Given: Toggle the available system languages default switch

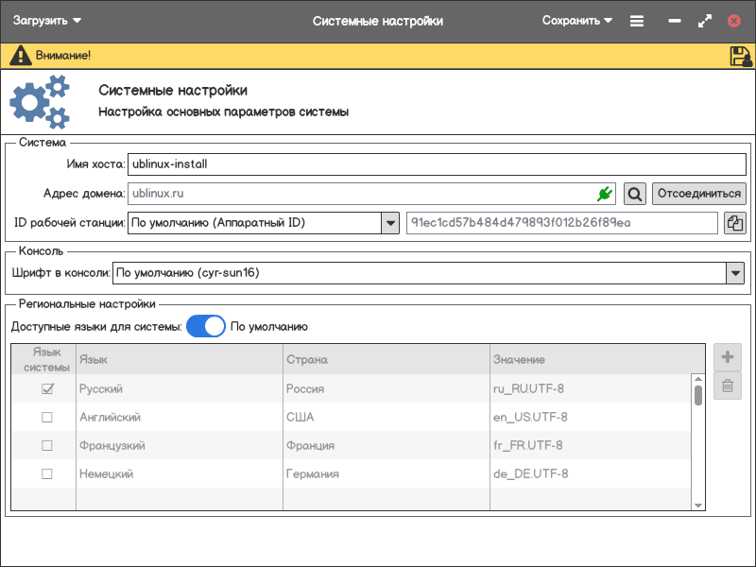Looking at the screenshot, I should tap(206, 327).
